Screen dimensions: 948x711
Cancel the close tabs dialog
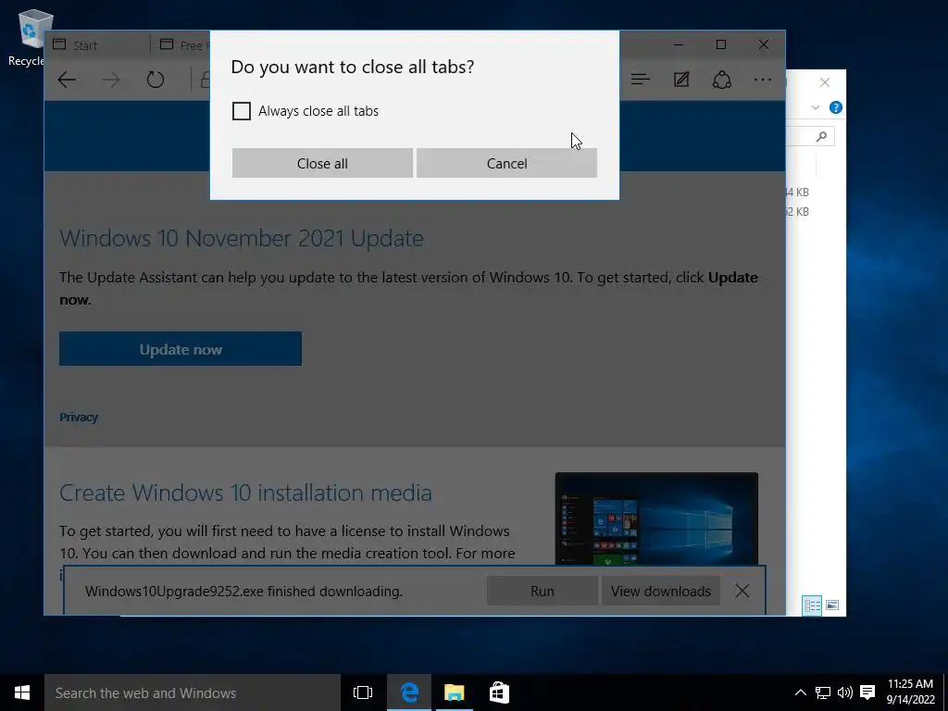506,163
